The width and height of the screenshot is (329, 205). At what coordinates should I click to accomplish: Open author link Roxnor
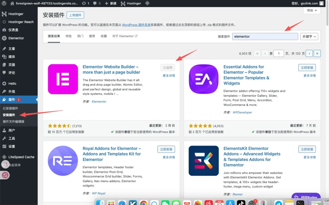point(237,194)
